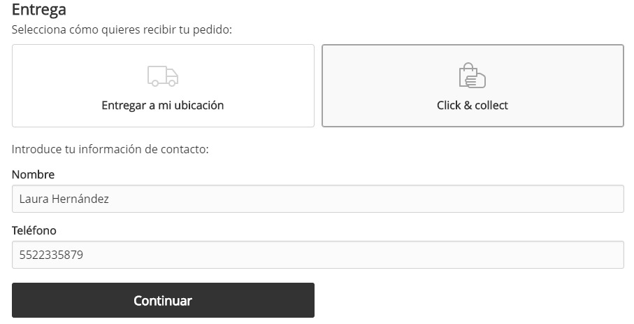The image size is (634, 324).
Task: Click the "Teléfono" field label
Action: [x=34, y=230]
